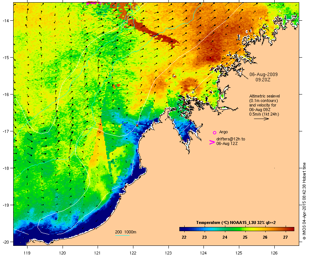Click the velocity scale arrow in legend
This screenshot has width=309, height=256.
click(x=261, y=119)
